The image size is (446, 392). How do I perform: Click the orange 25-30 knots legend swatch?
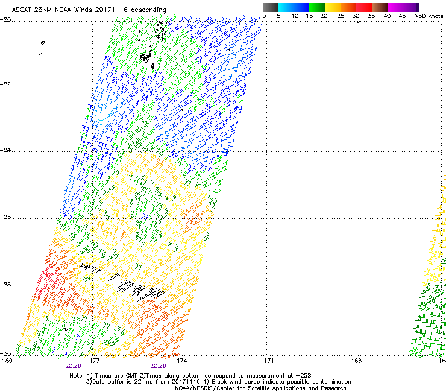[348, 7]
